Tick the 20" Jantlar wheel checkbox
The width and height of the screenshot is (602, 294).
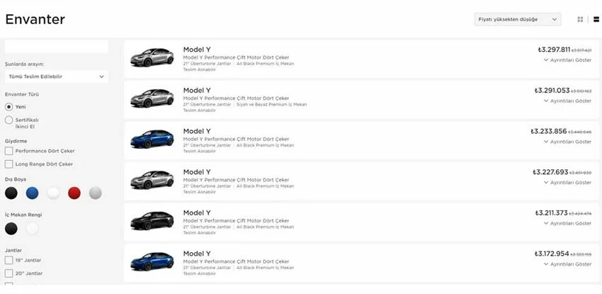point(8,273)
